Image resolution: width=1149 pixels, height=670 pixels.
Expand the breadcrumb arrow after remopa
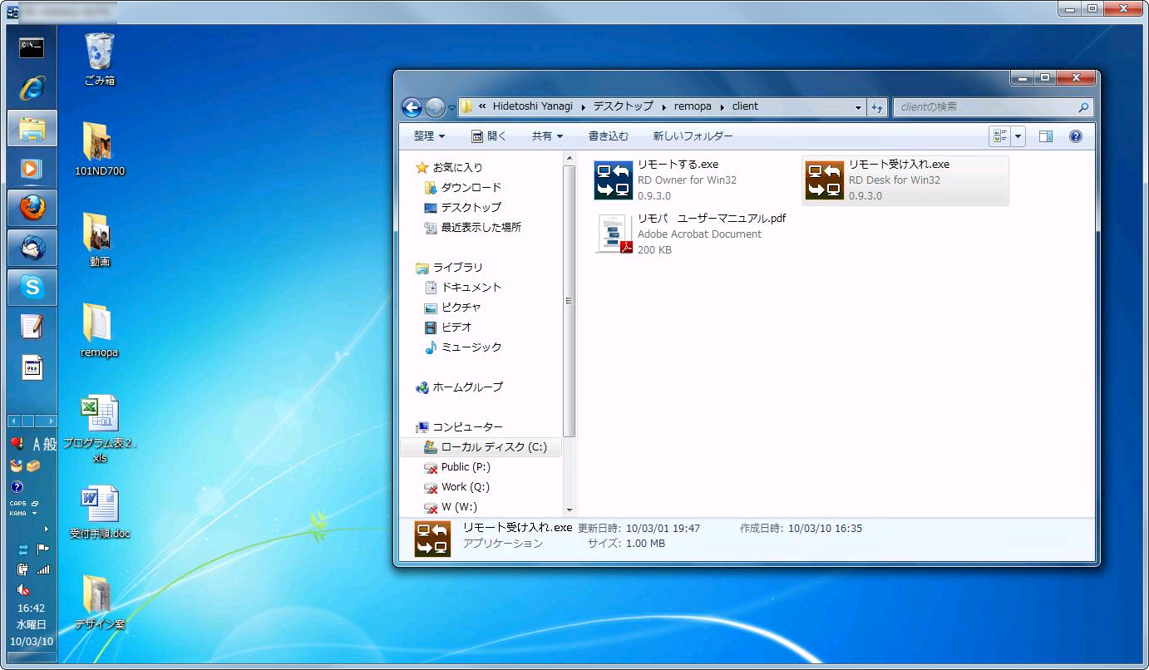click(x=722, y=107)
